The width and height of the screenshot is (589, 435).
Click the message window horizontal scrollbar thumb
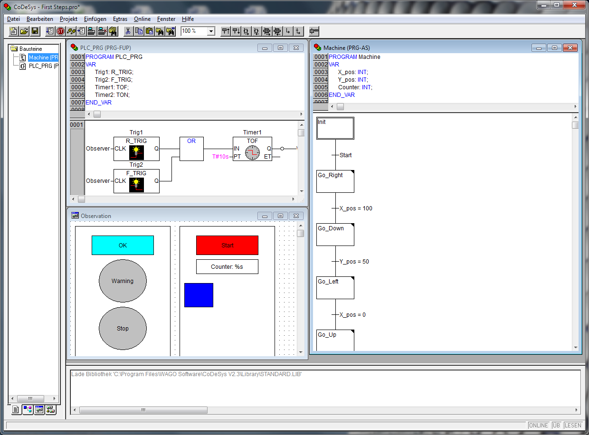coord(143,410)
